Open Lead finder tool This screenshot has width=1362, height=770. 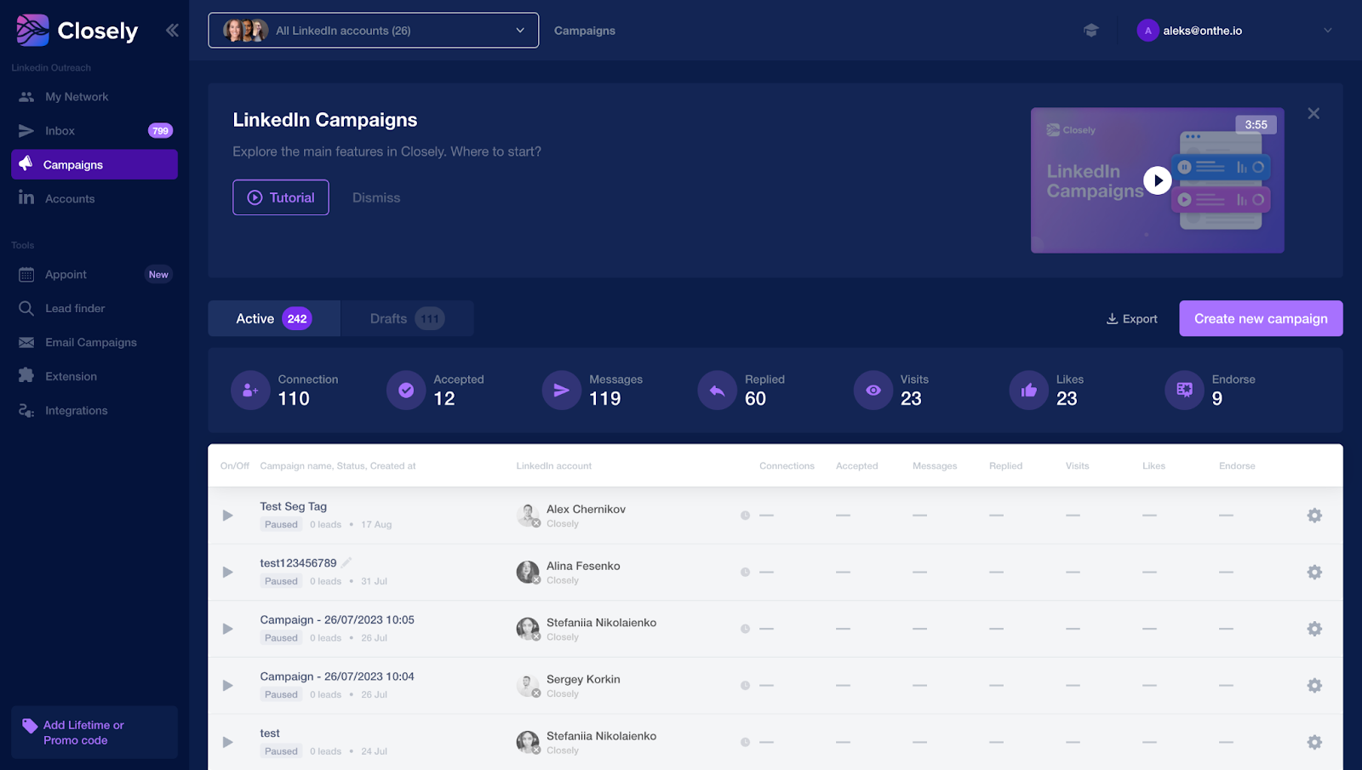click(94, 309)
